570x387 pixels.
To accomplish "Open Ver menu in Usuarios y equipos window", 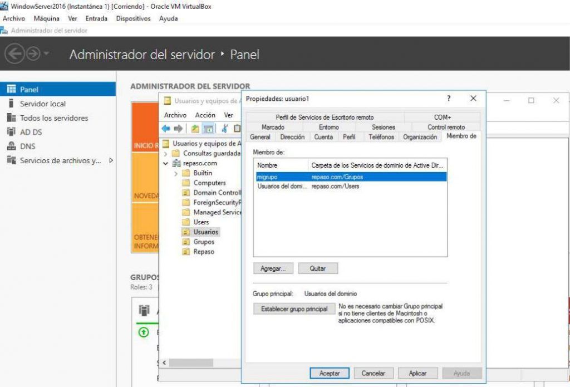I will tap(228, 115).
